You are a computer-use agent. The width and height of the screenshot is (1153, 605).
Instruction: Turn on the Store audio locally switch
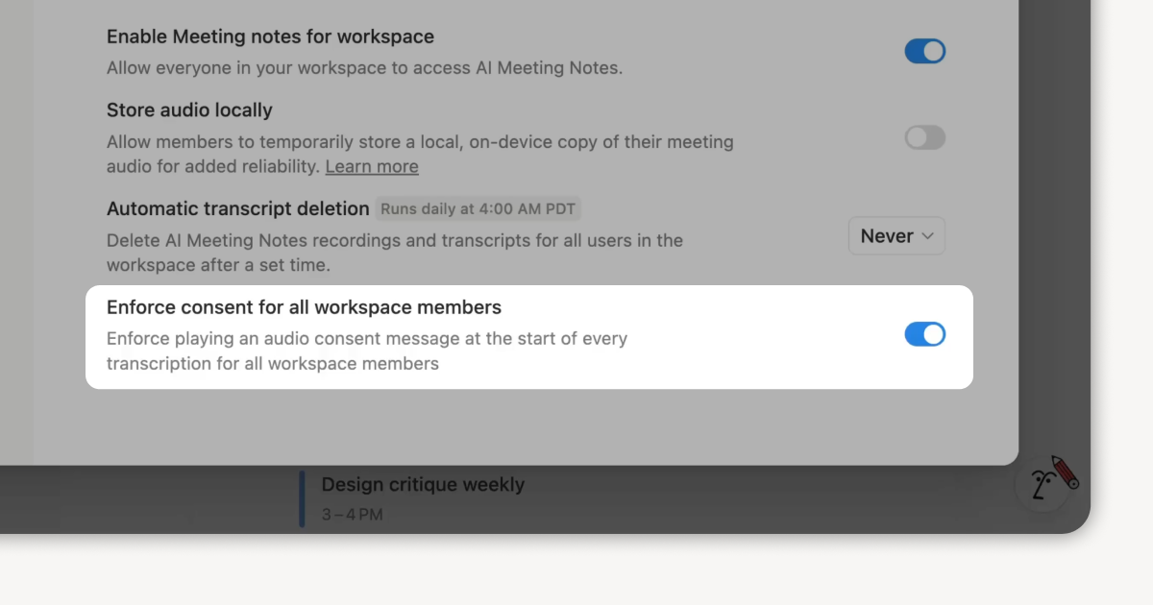(924, 137)
